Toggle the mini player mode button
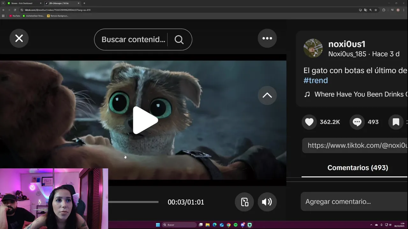This screenshot has height=229, width=408. pyautogui.click(x=244, y=202)
